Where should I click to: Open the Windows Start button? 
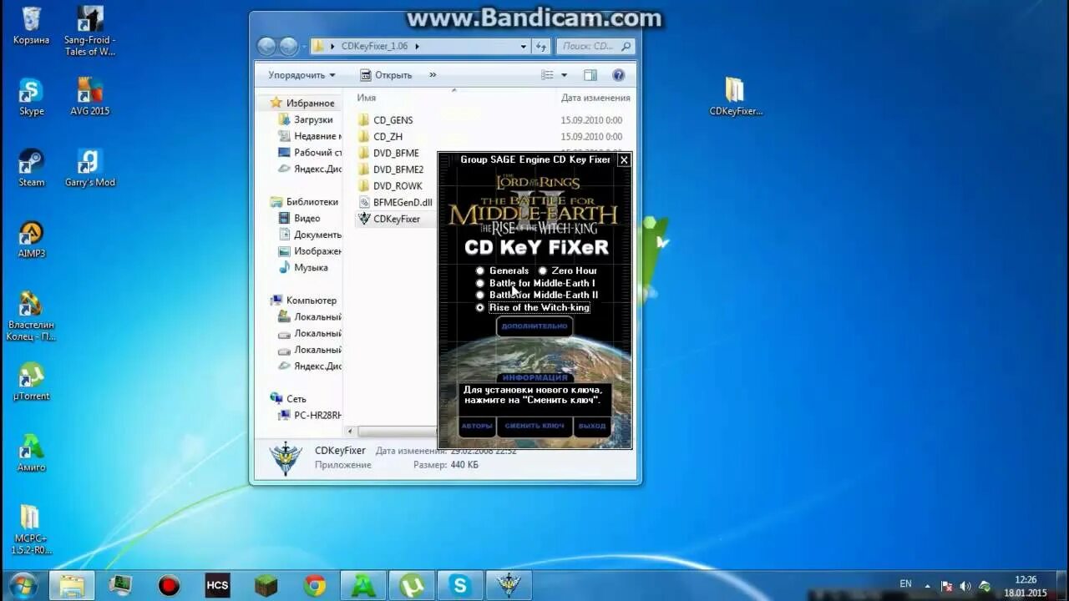(x=23, y=585)
